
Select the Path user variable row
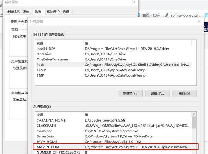tap(113, 65)
